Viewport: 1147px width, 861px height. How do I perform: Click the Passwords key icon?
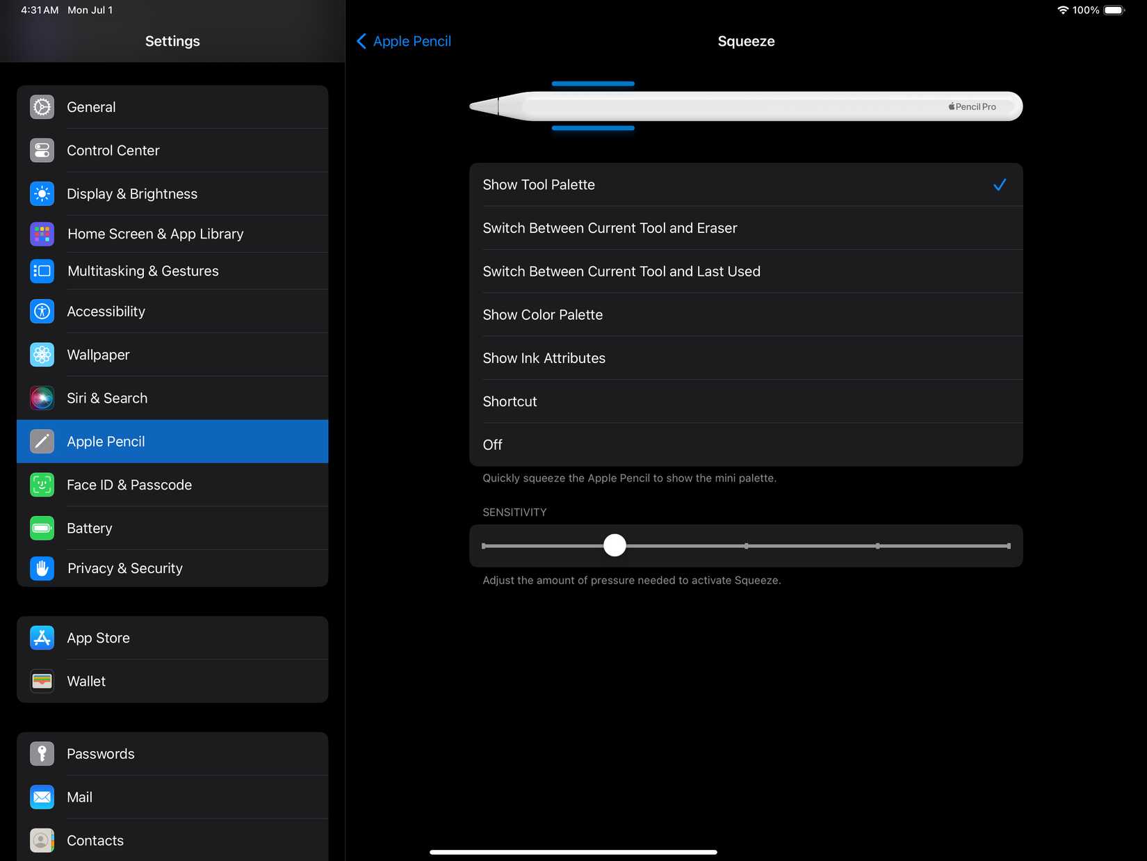tap(42, 754)
